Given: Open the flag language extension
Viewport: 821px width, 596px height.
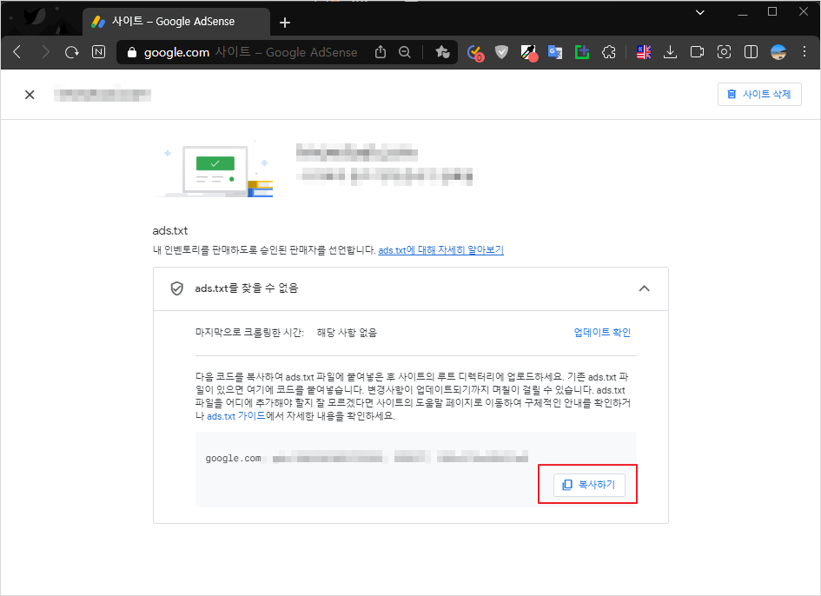Looking at the screenshot, I should point(644,52).
